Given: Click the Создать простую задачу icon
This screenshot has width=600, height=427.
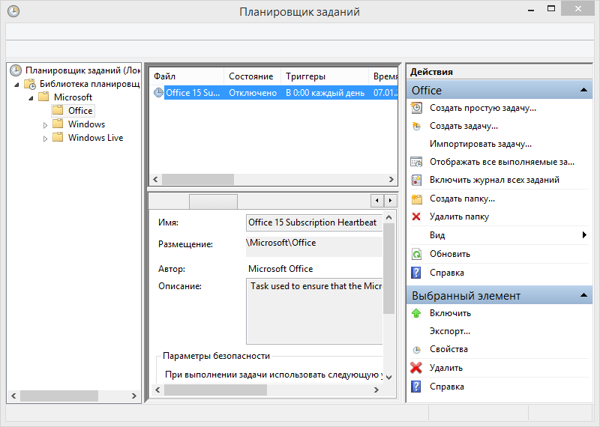Looking at the screenshot, I should (416, 108).
